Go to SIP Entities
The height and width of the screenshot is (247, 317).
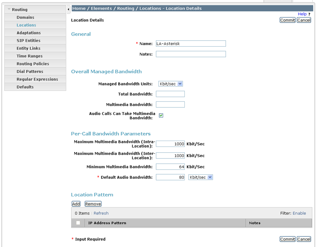pos(28,41)
